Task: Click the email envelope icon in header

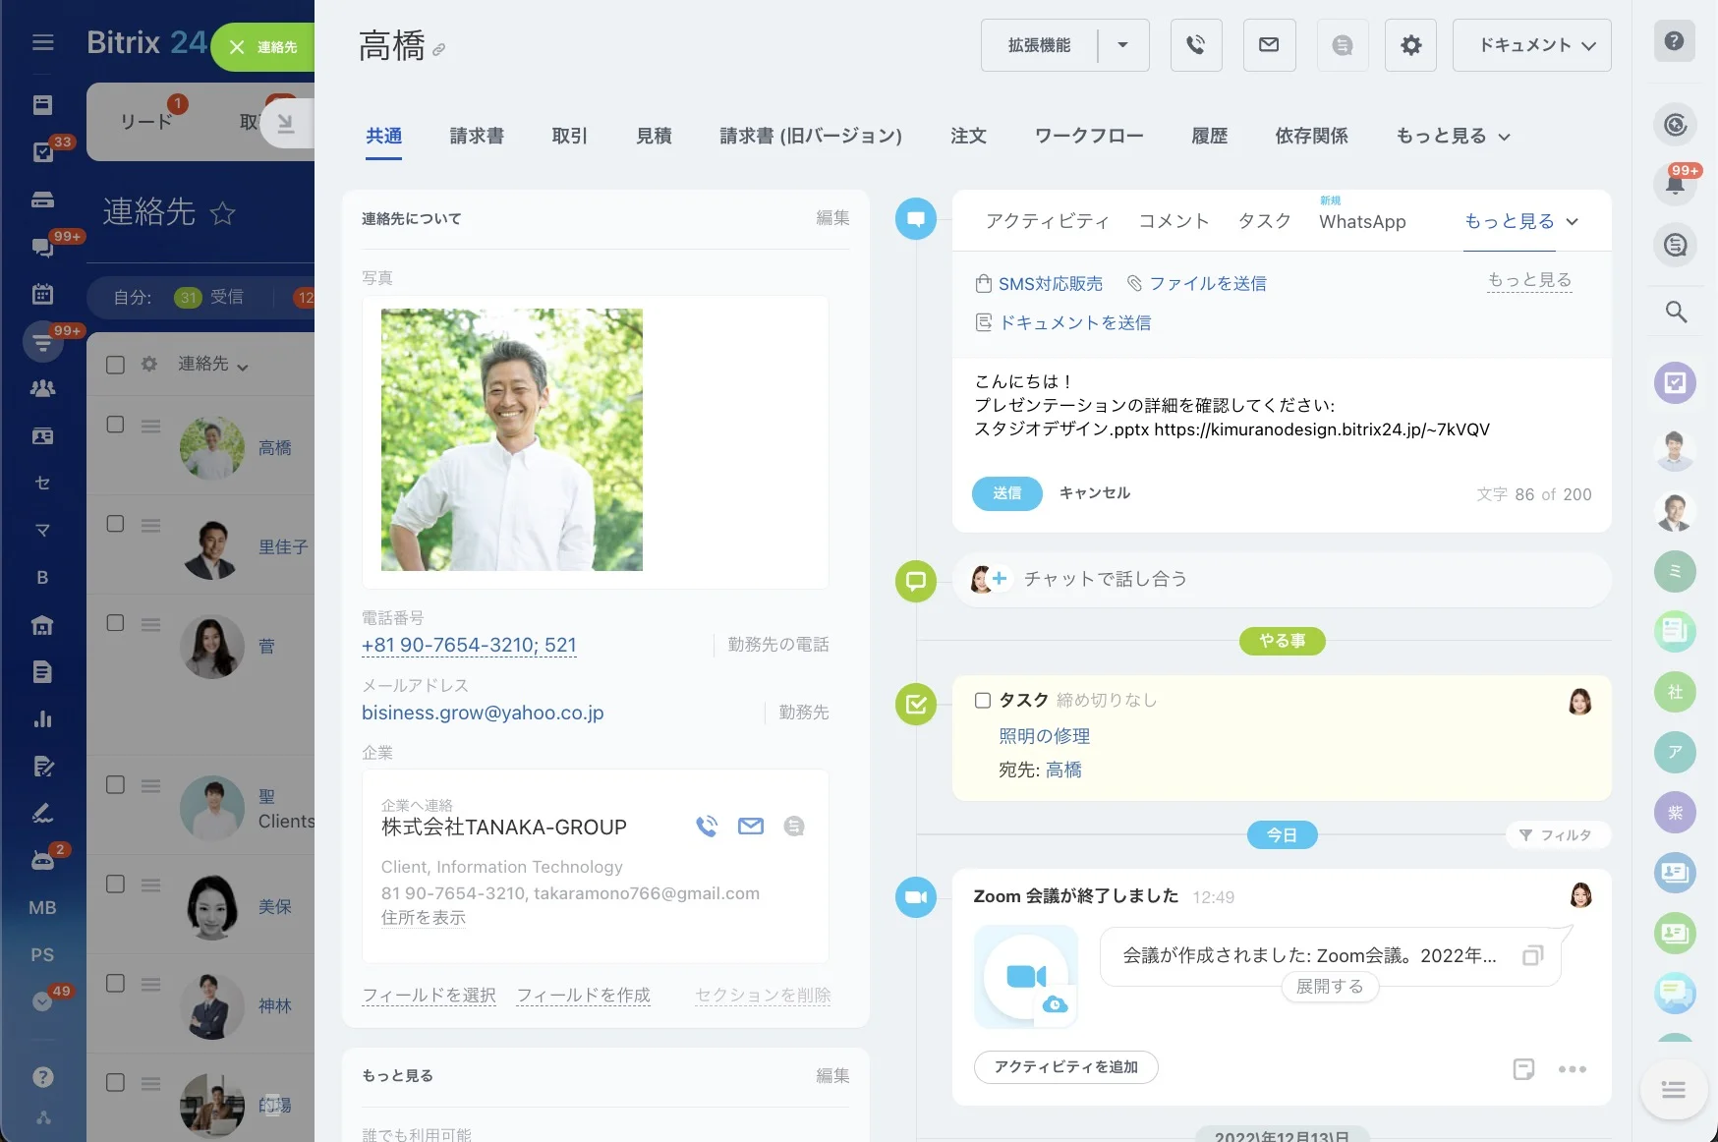Action: click(x=1269, y=45)
